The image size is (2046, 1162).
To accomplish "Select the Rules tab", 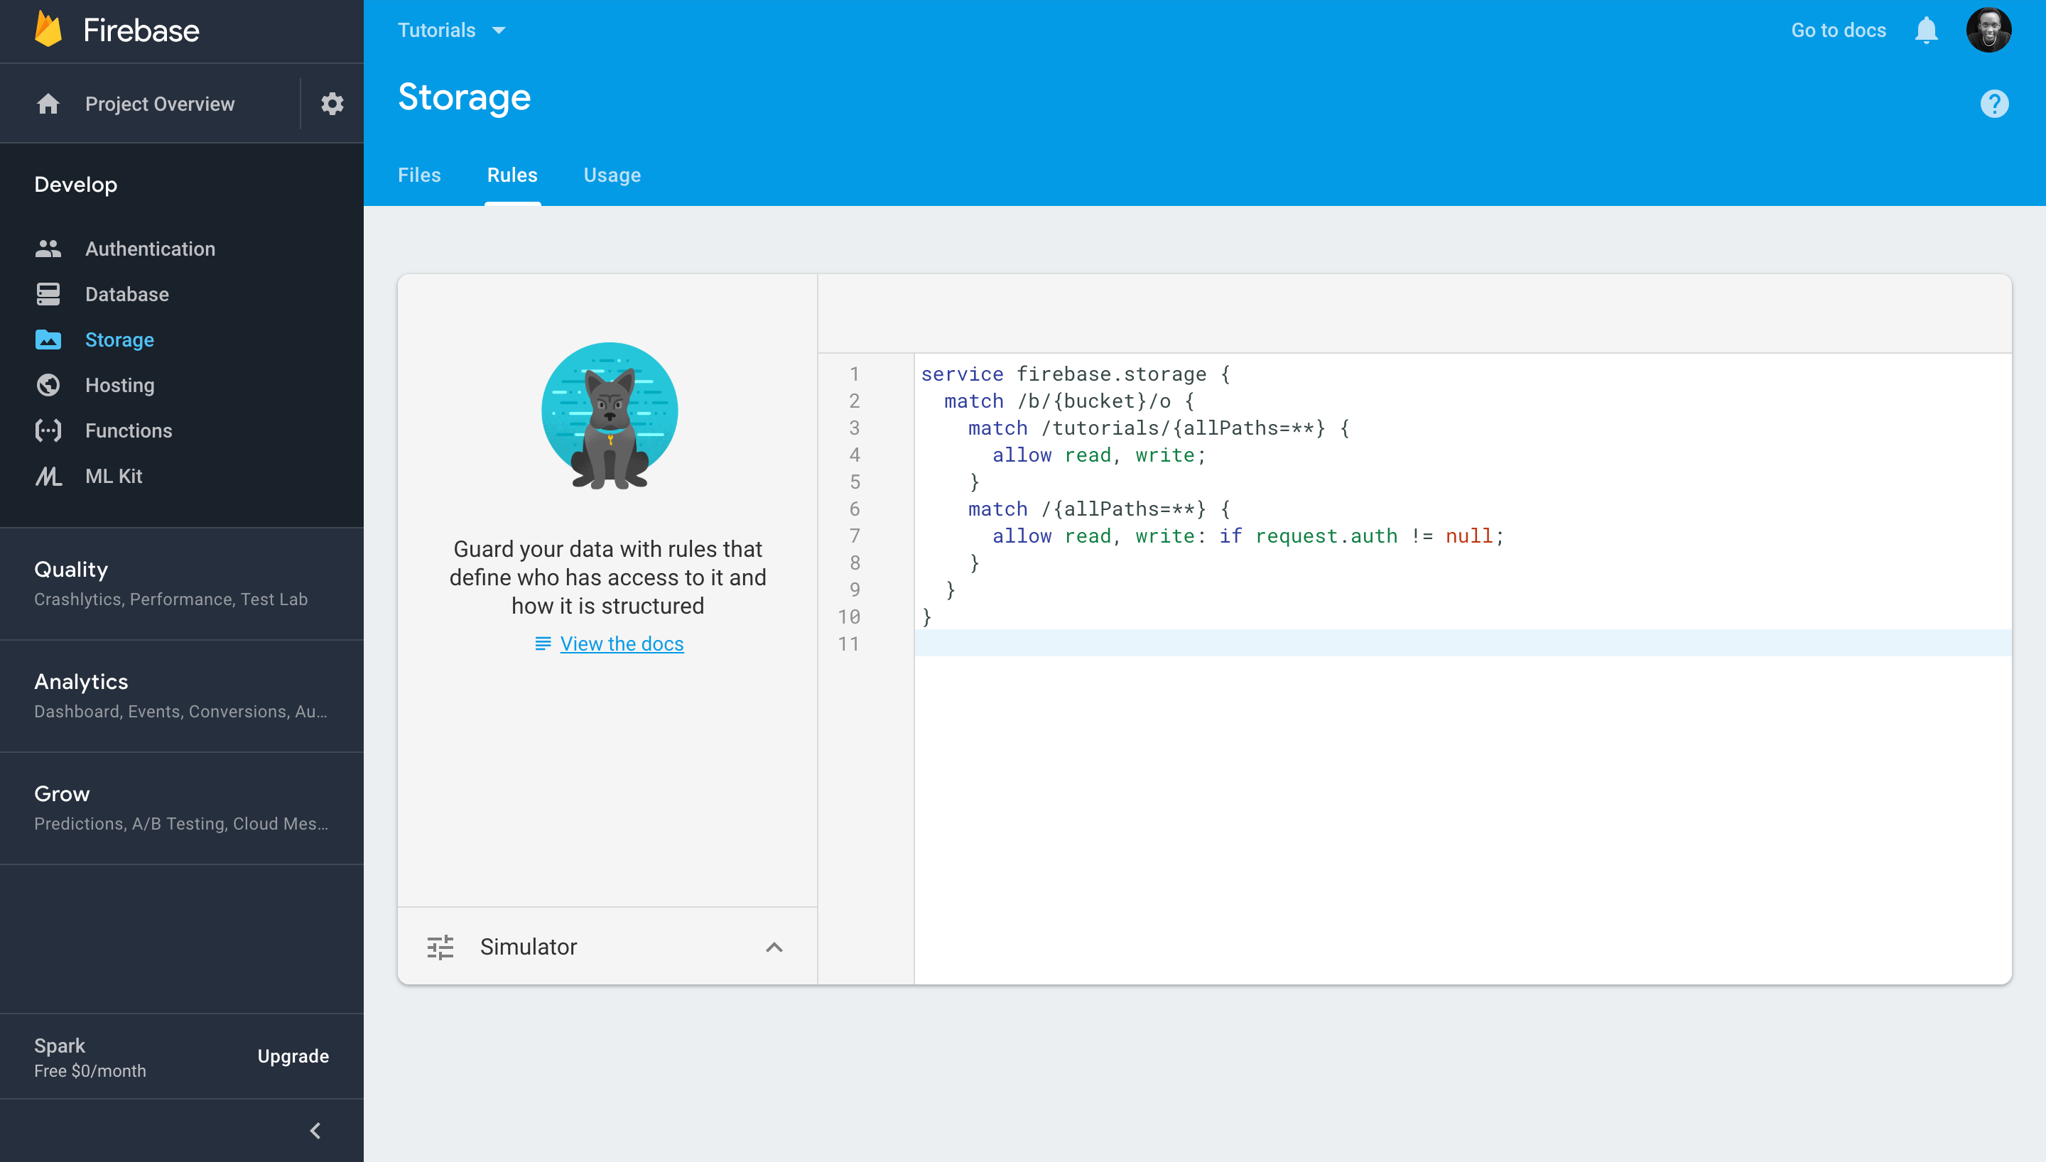I will [512, 175].
